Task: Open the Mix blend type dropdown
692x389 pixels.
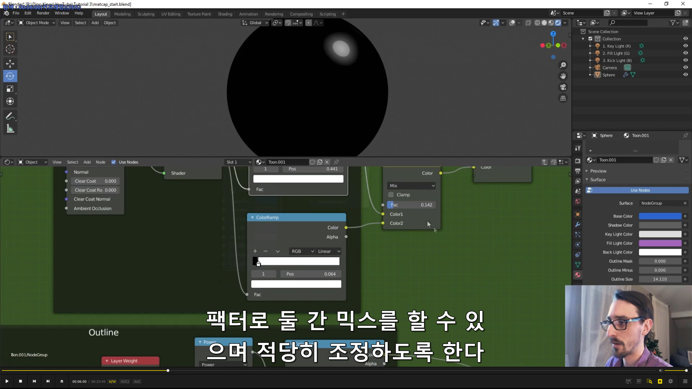Action: pos(412,186)
